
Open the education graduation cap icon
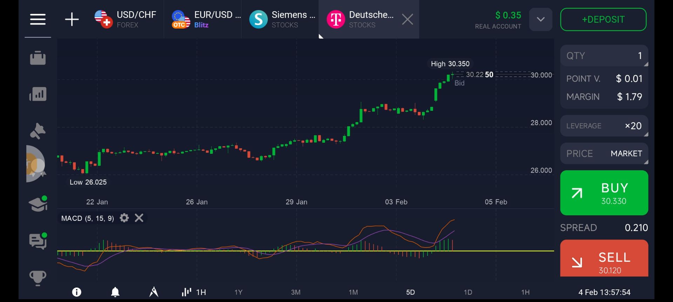[x=38, y=204]
